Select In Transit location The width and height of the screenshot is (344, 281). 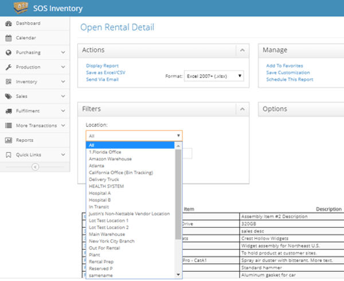click(130, 207)
